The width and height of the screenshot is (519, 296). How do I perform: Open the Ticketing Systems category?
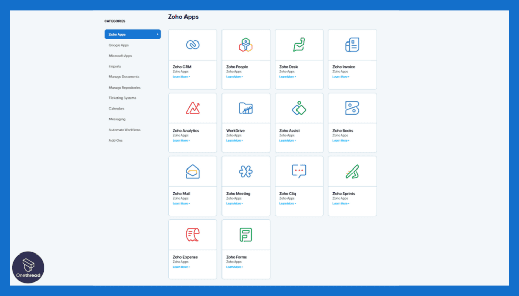tap(123, 98)
